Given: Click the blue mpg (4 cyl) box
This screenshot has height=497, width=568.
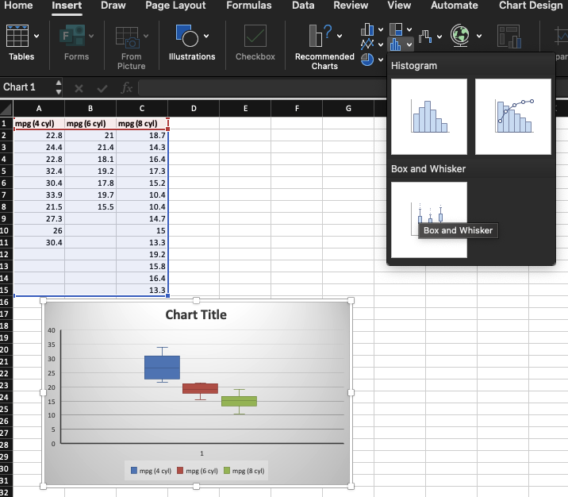Looking at the screenshot, I should tap(162, 367).
